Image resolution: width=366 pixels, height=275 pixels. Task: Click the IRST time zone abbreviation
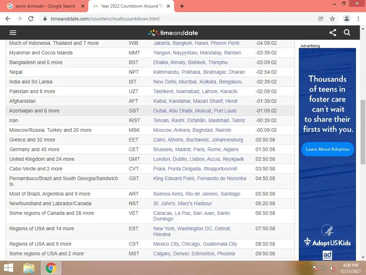[x=134, y=120]
